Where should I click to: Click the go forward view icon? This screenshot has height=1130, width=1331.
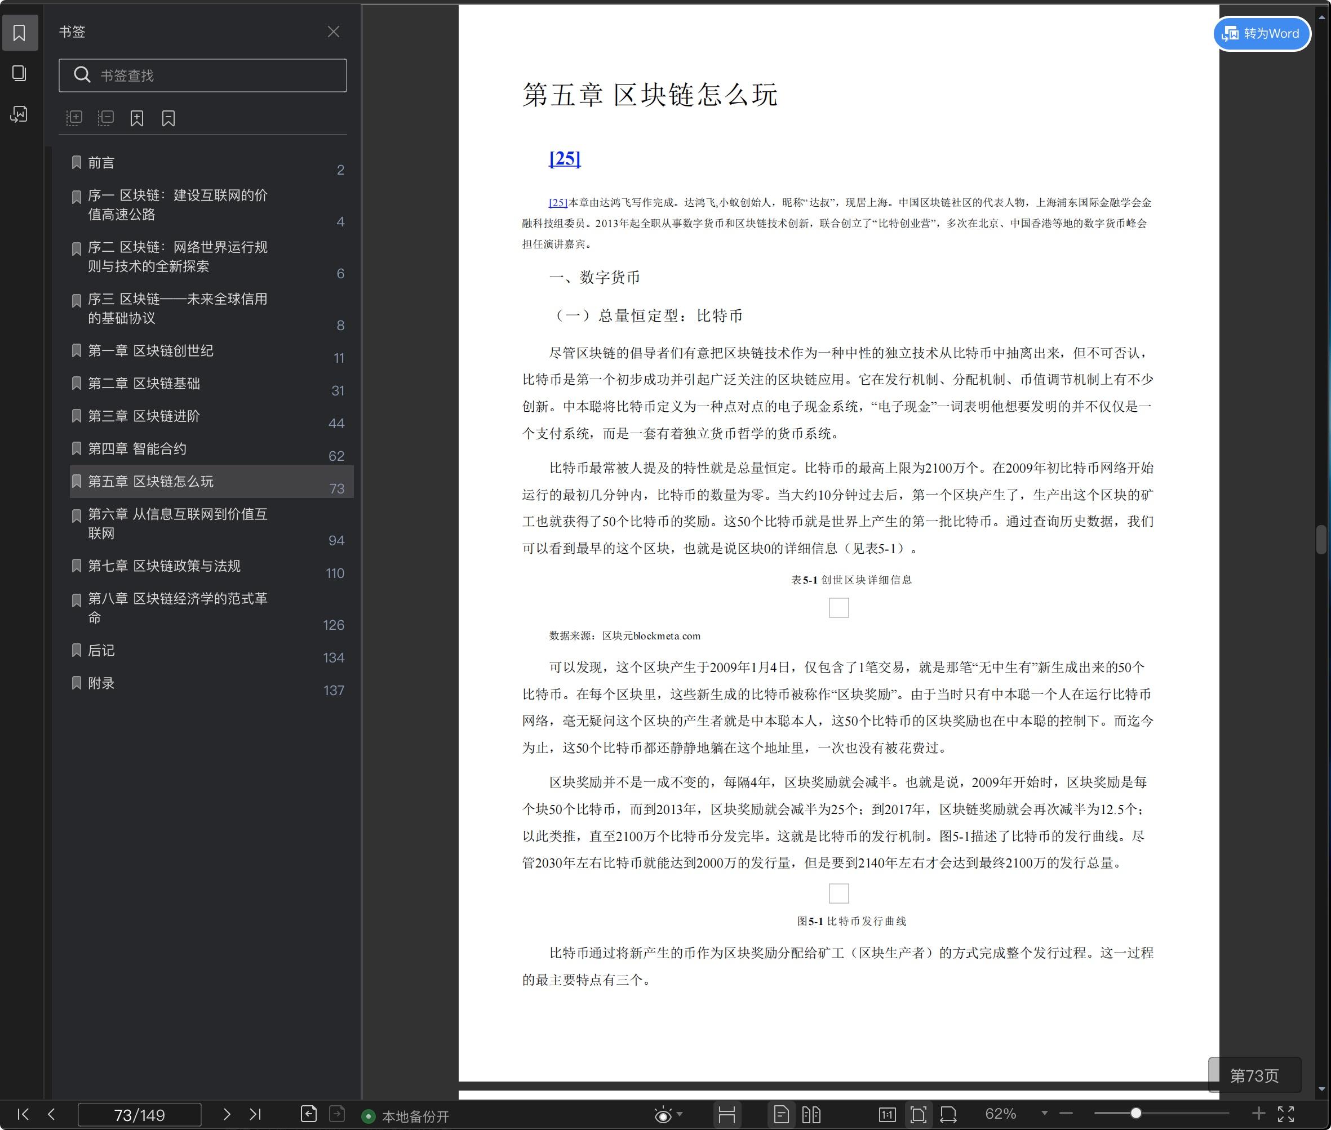click(337, 1114)
